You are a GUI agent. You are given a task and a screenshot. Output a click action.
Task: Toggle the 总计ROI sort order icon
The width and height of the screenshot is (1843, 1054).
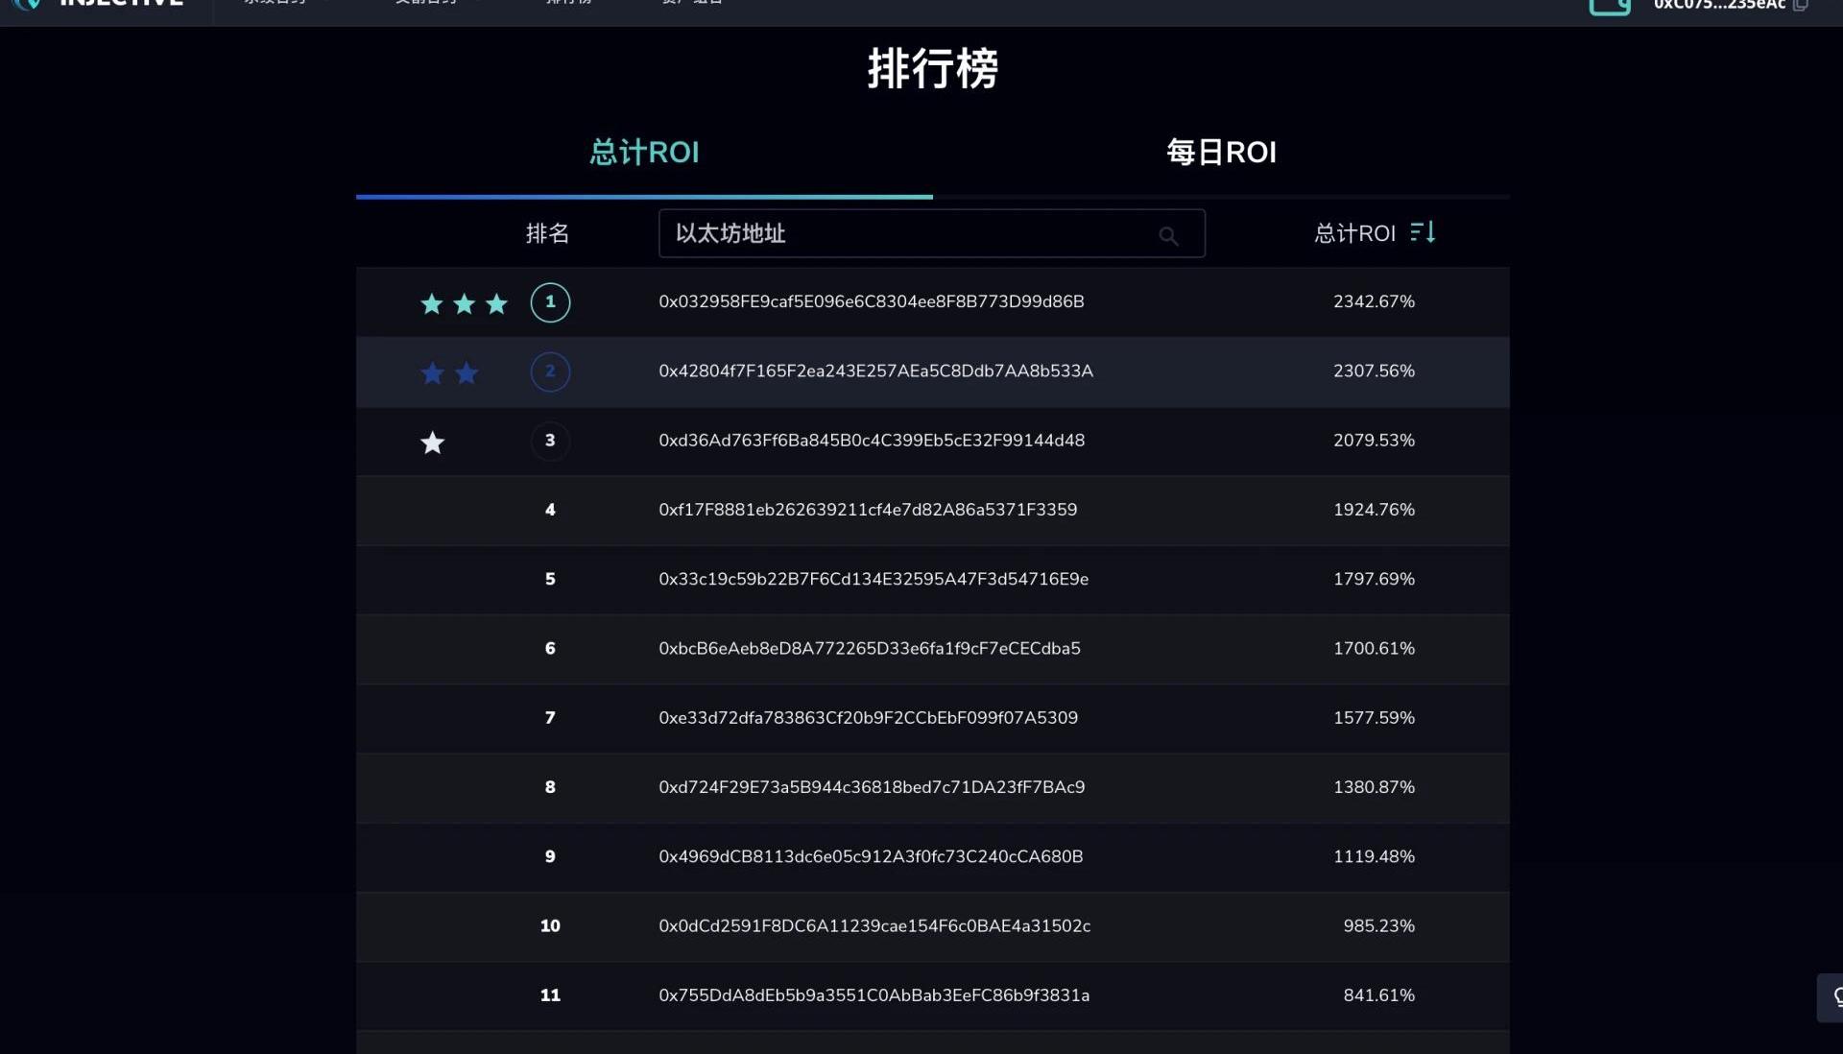tap(1423, 232)
